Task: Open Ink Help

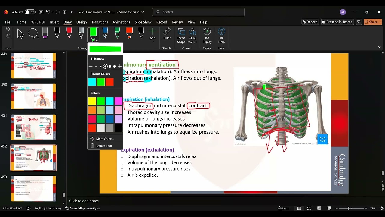Action: pyautogui.click(x=221, y=36)
